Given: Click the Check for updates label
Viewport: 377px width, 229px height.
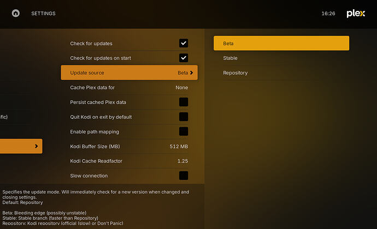Looking at the screenshot, I should (91, 44).
